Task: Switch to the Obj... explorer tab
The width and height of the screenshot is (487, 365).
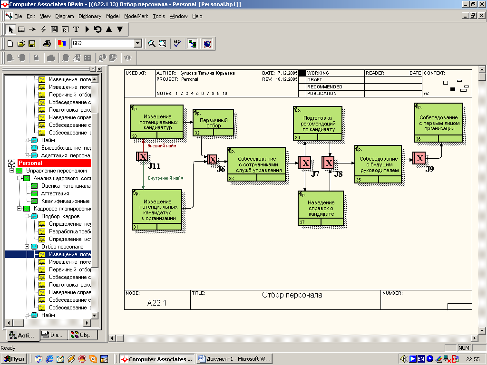Action: pos(83,335)
